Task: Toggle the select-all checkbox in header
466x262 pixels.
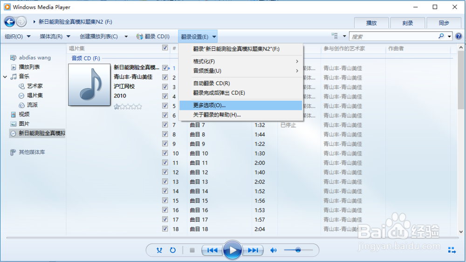Action: [165, 47]
